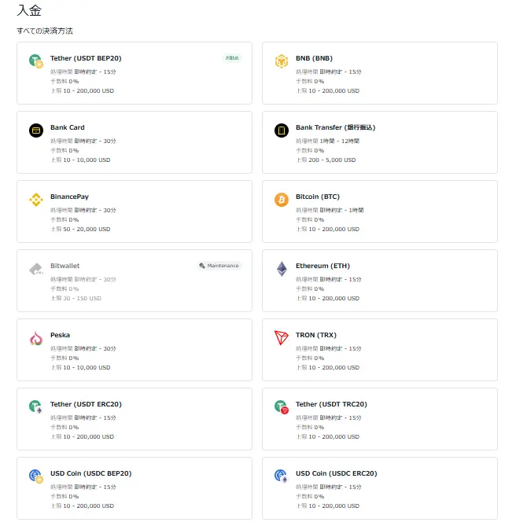Choose the Bitcoin (BTC) title

[x=318, y=197]
